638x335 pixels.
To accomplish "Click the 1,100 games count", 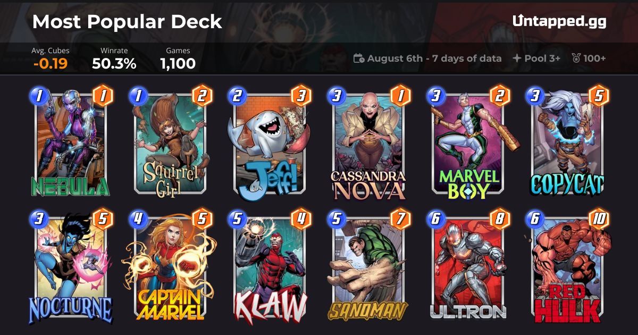I will pos(178,64).
